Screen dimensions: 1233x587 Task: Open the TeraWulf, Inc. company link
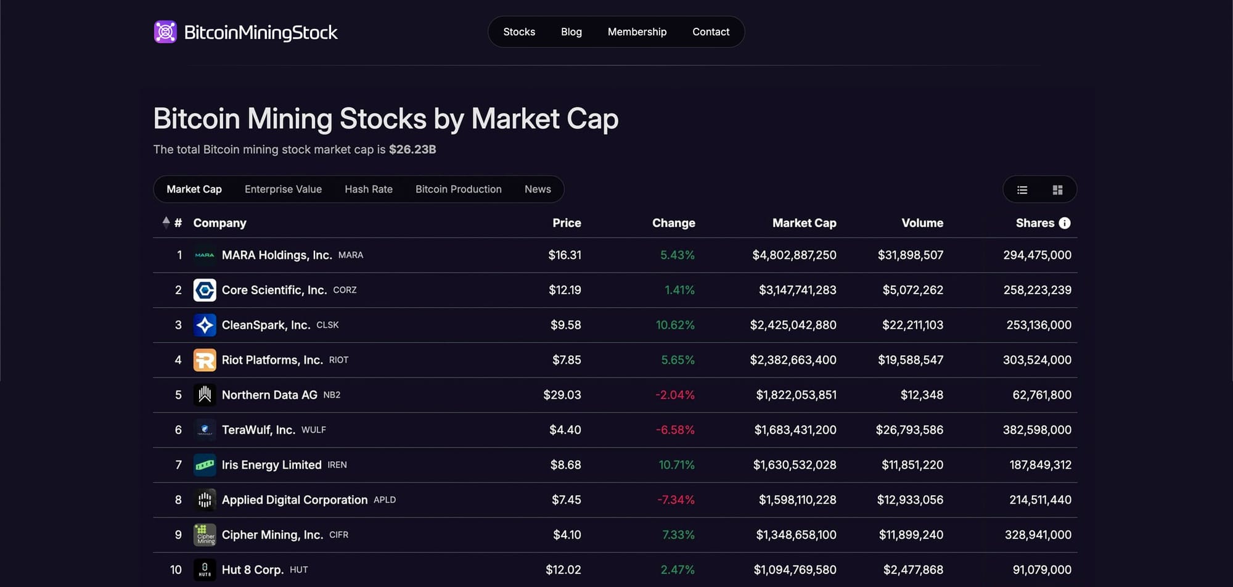(258, 430)
